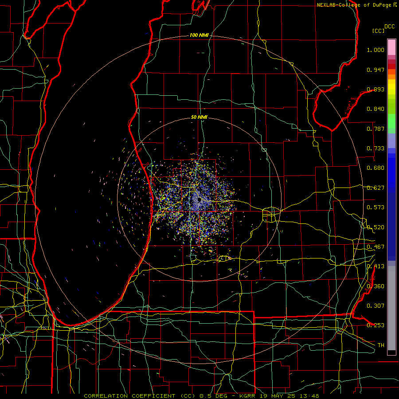Select the 0.840 legend value
This screenshot has height=399, width=399.
point(376,109)
